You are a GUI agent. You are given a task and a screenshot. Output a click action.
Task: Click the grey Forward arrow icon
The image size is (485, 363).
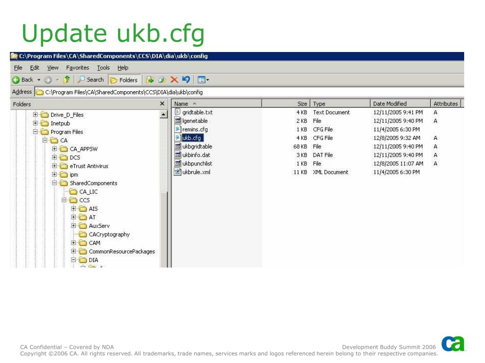pos(48,80)
